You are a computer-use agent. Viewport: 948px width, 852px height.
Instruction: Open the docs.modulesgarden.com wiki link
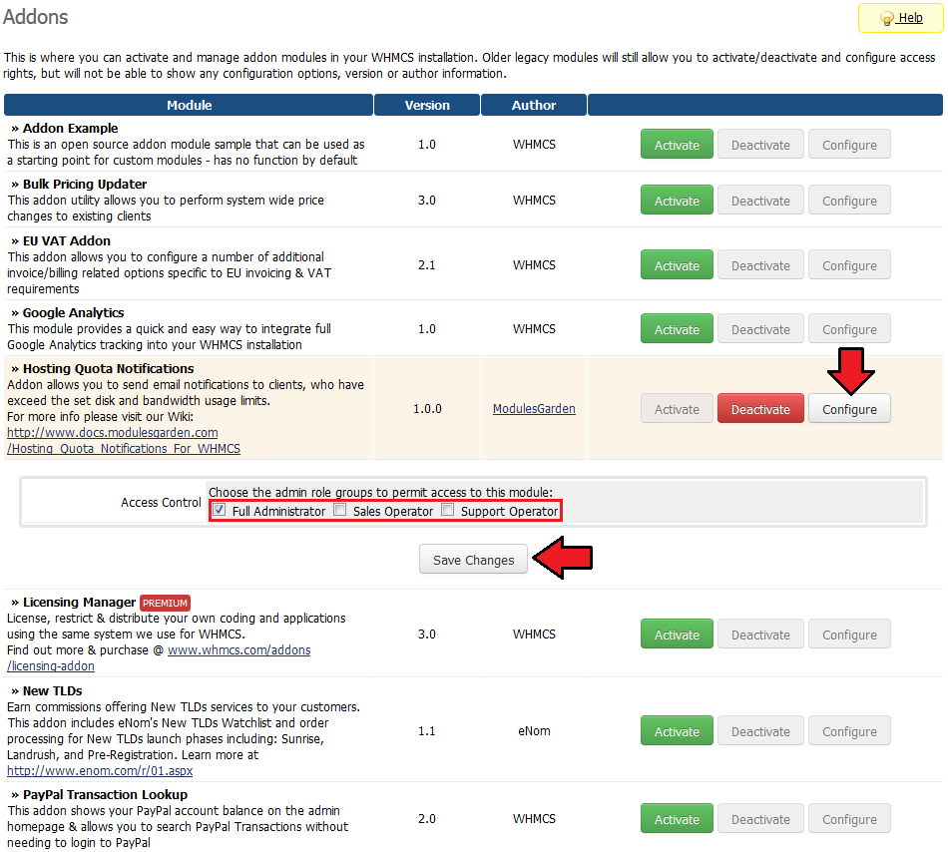pyautogui.click(x=124, y=441)
